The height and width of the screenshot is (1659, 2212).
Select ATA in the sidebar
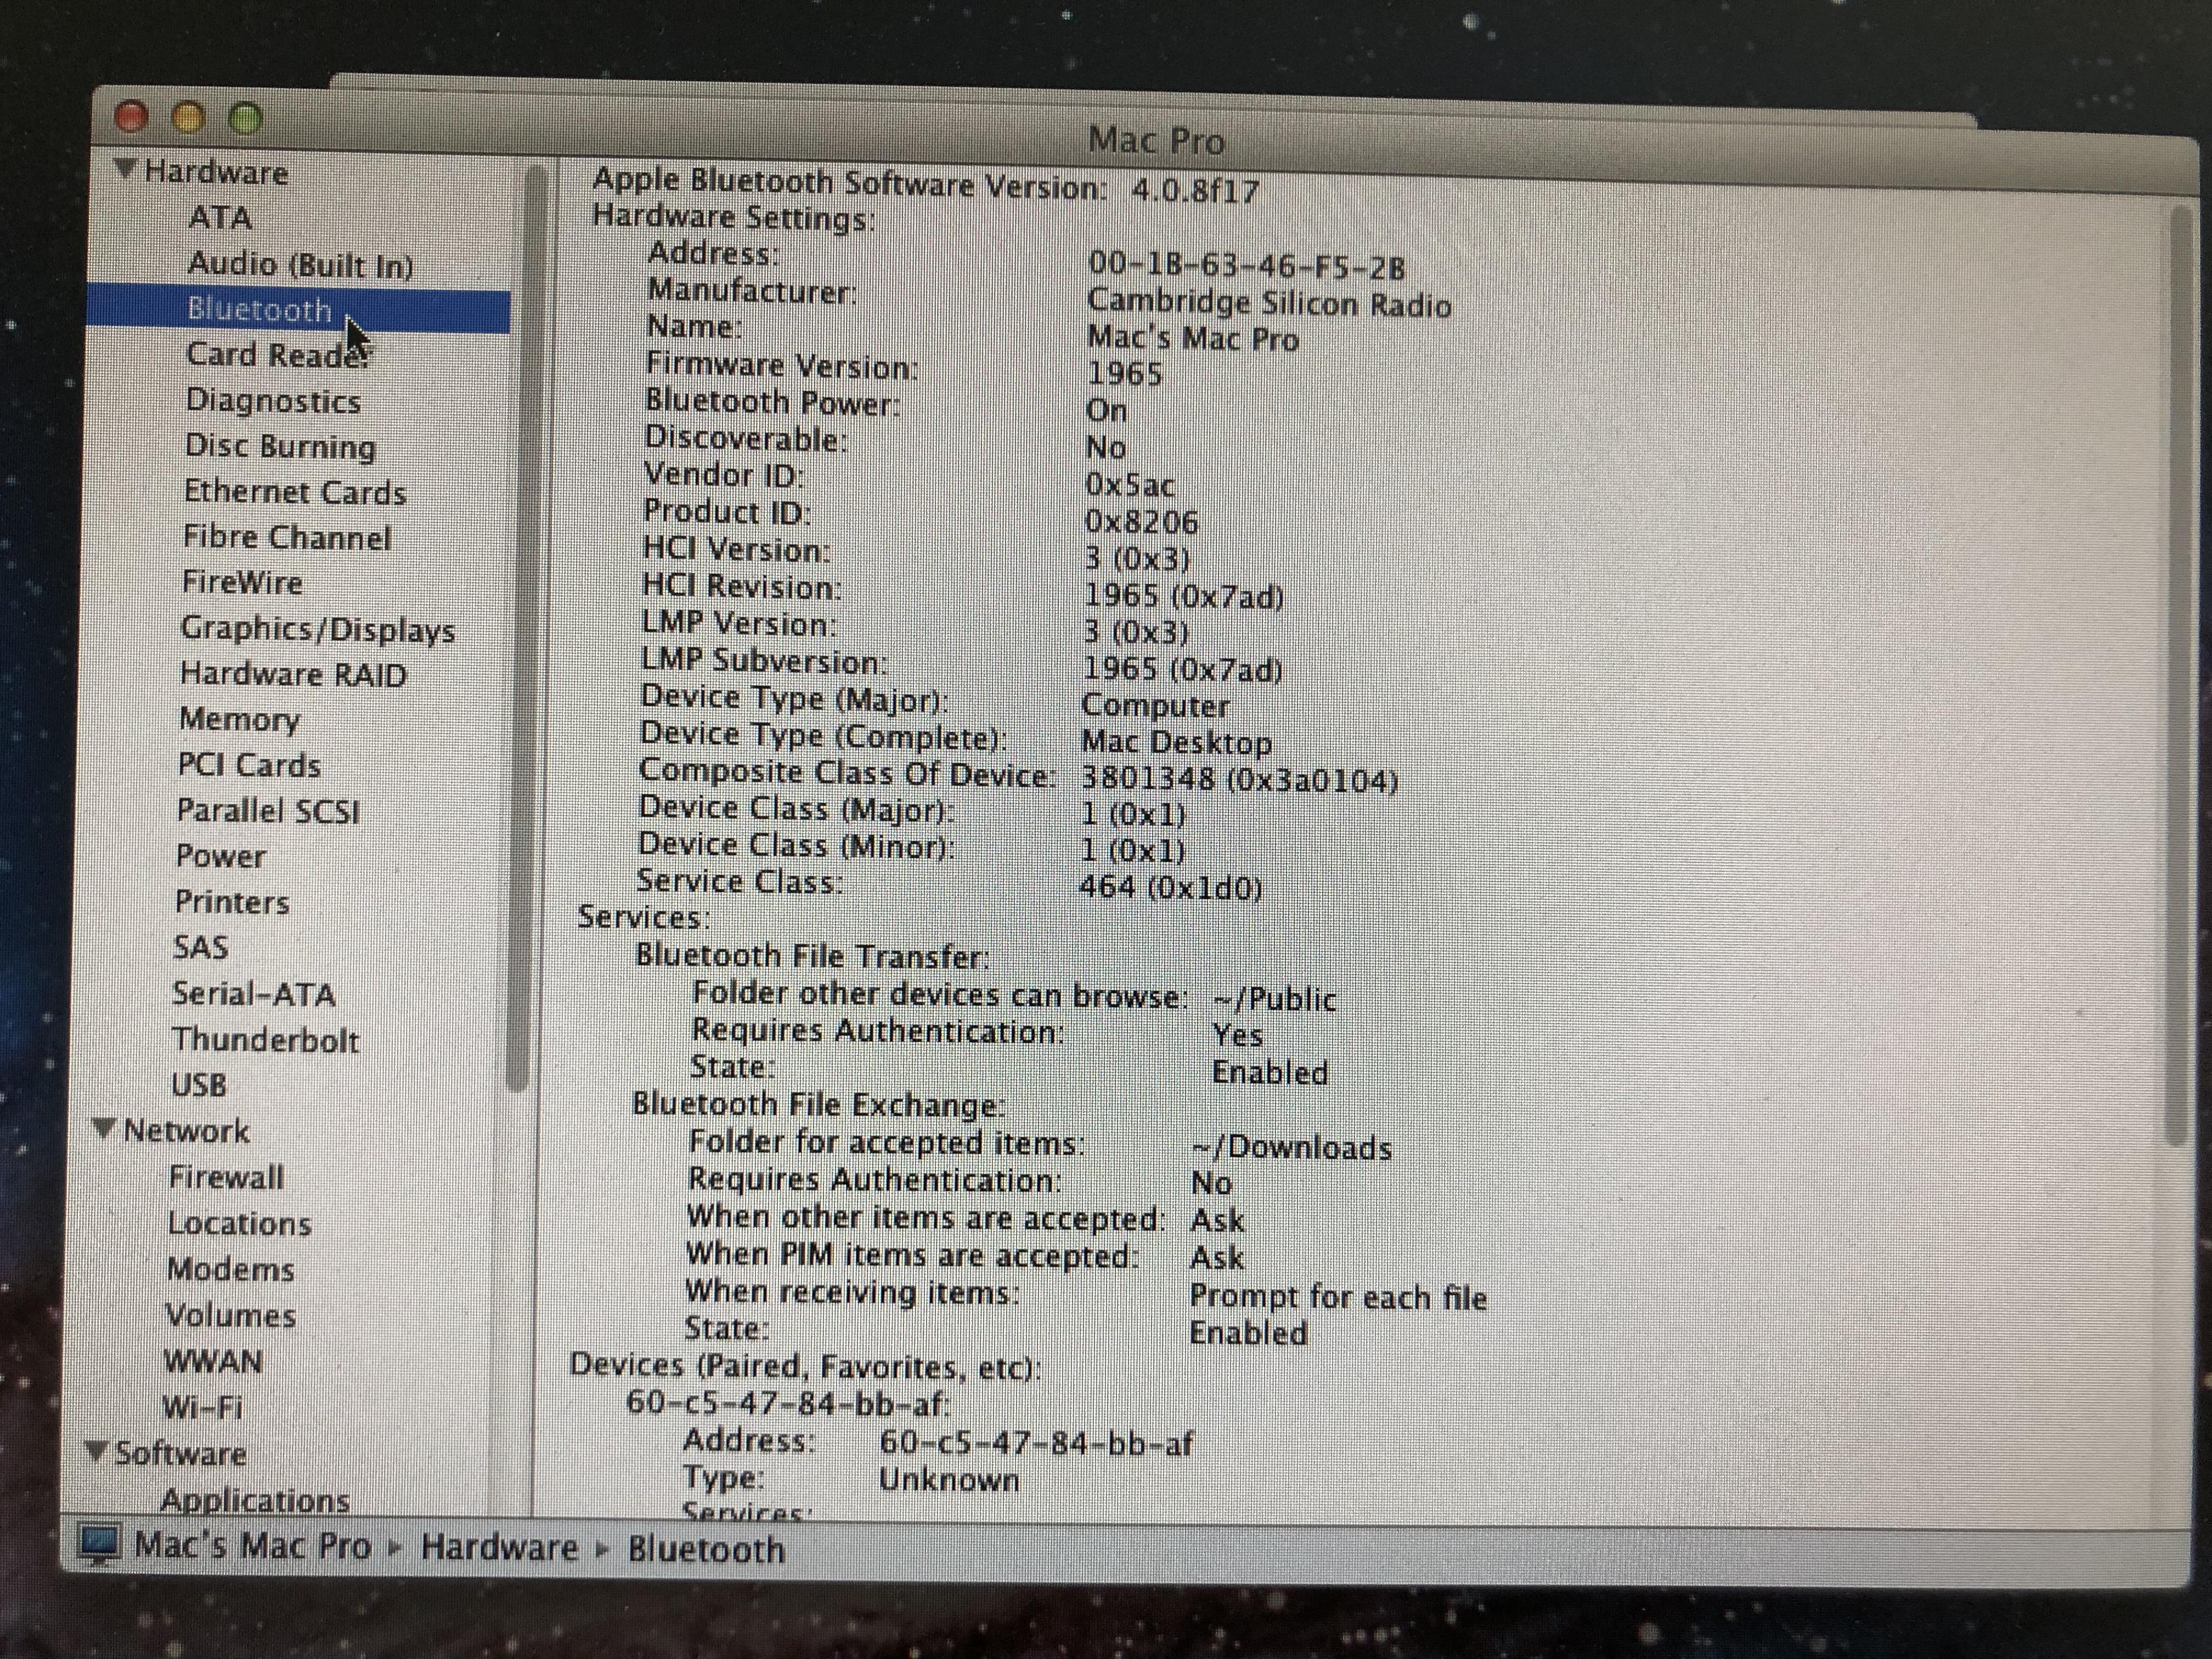click(x=220, y=217)
